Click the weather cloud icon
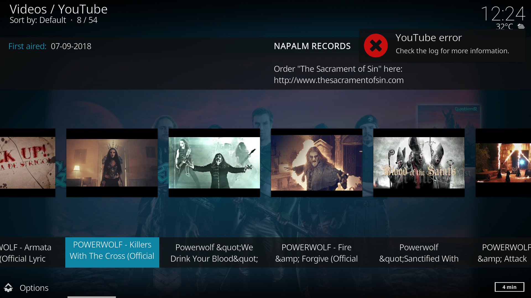531x298 pixels. (521, 26)
